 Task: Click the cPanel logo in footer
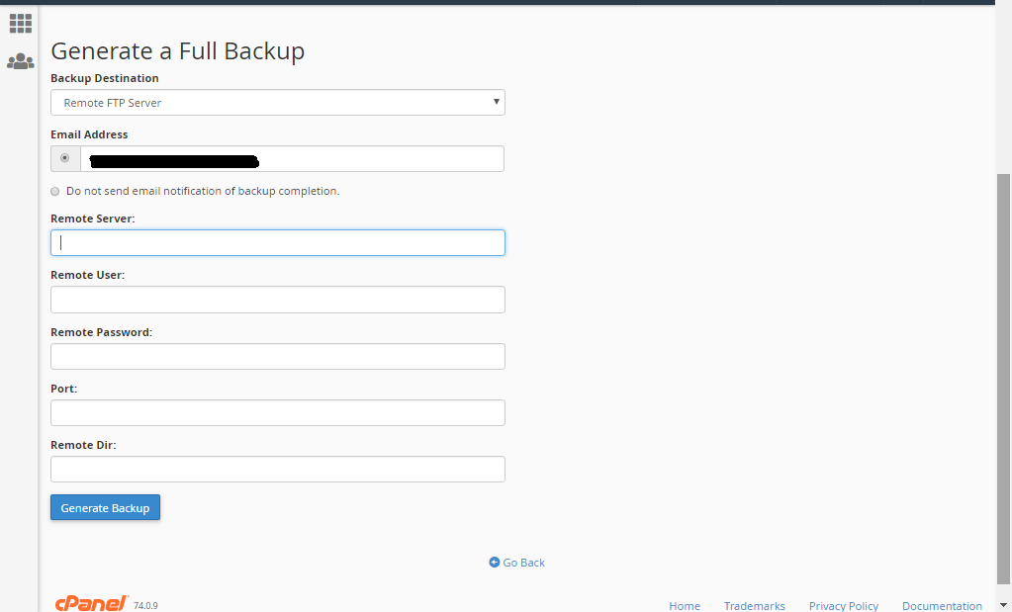coord(92,604)
